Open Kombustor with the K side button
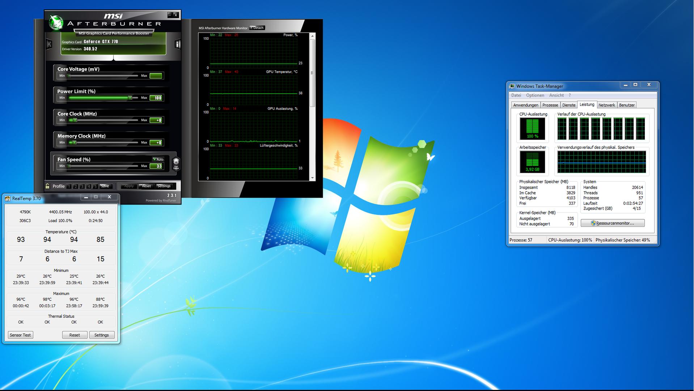This screenshot has height=391, width=694. coord(49,44)
